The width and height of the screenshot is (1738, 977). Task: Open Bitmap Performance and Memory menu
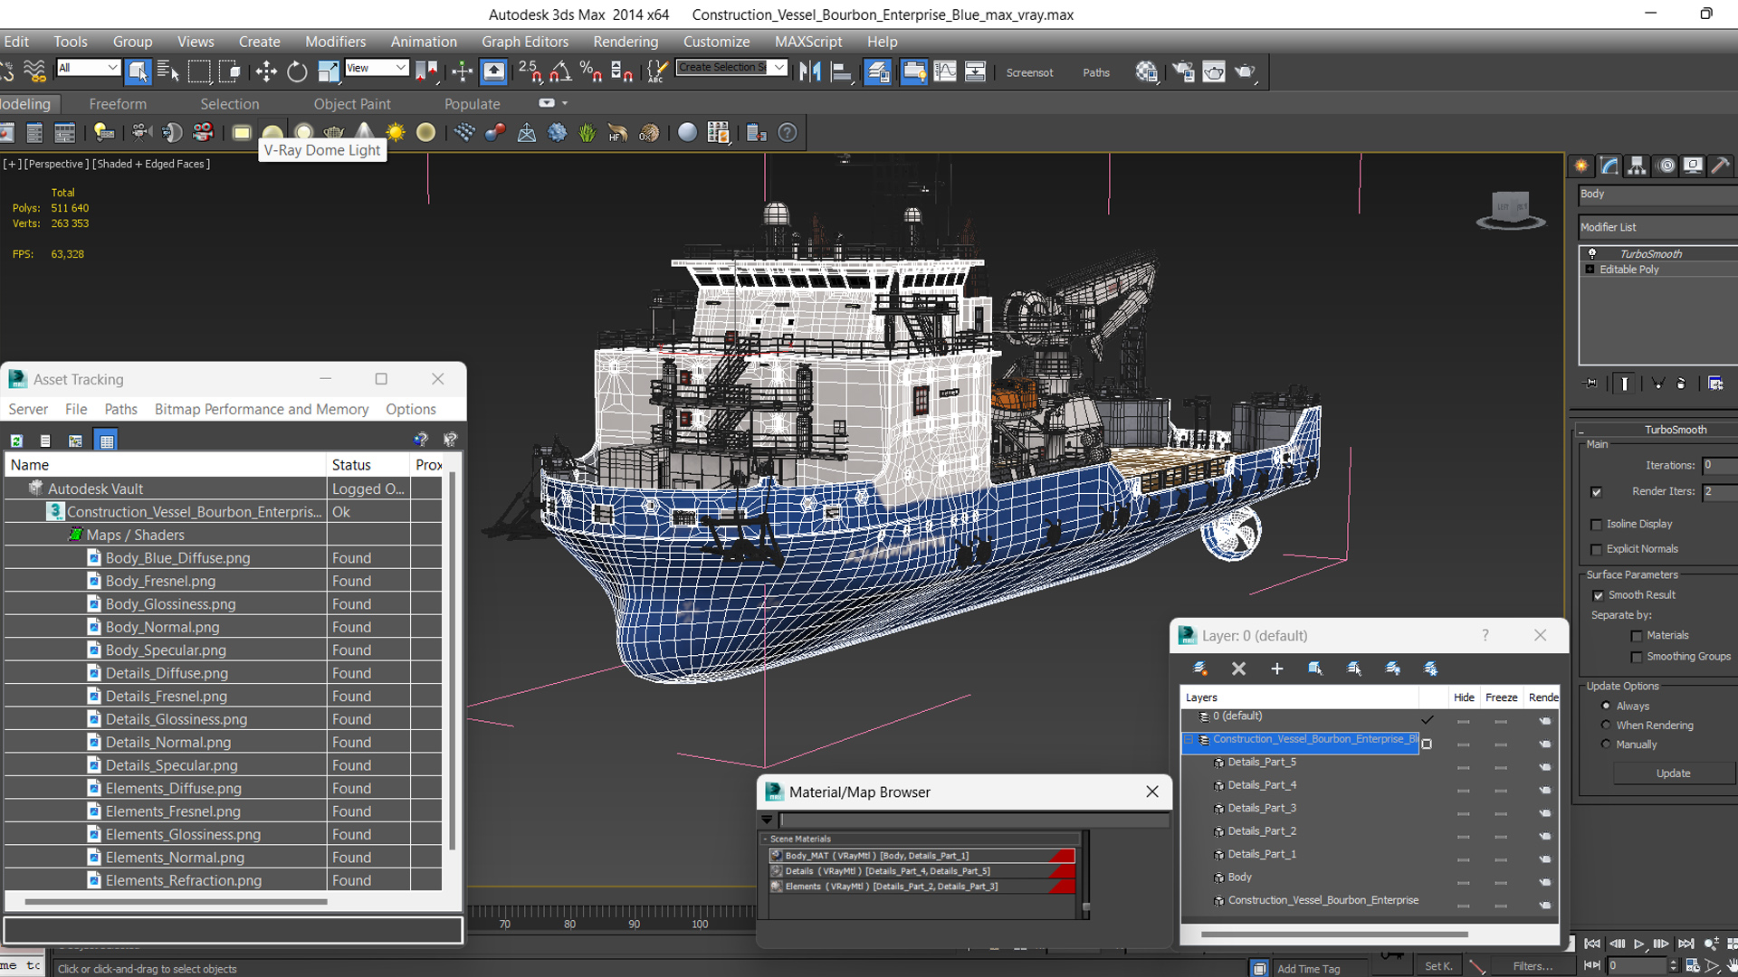pyautogui.click(x=262, y=410)
